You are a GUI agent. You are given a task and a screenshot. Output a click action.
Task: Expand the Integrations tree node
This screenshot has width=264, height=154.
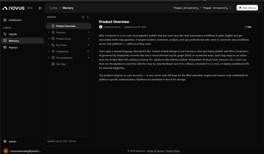49,51
